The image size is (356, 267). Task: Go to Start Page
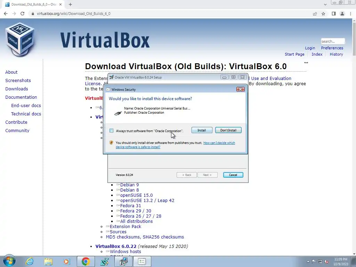click(294, 54)
